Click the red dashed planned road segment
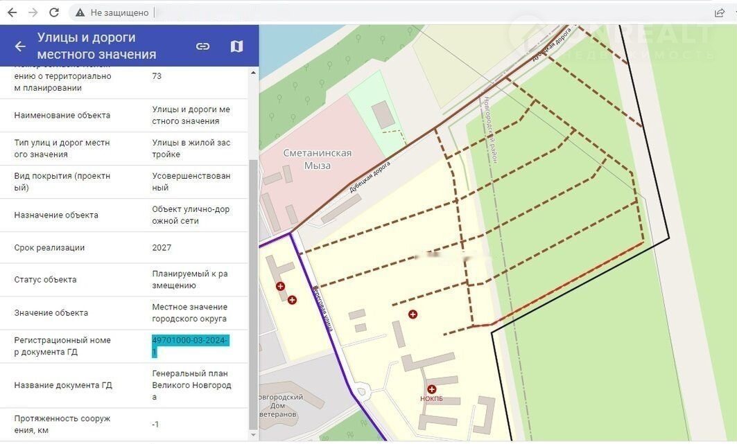Viewport: 737px width, 444px height. pyautogui.click(x=569, y=285)
